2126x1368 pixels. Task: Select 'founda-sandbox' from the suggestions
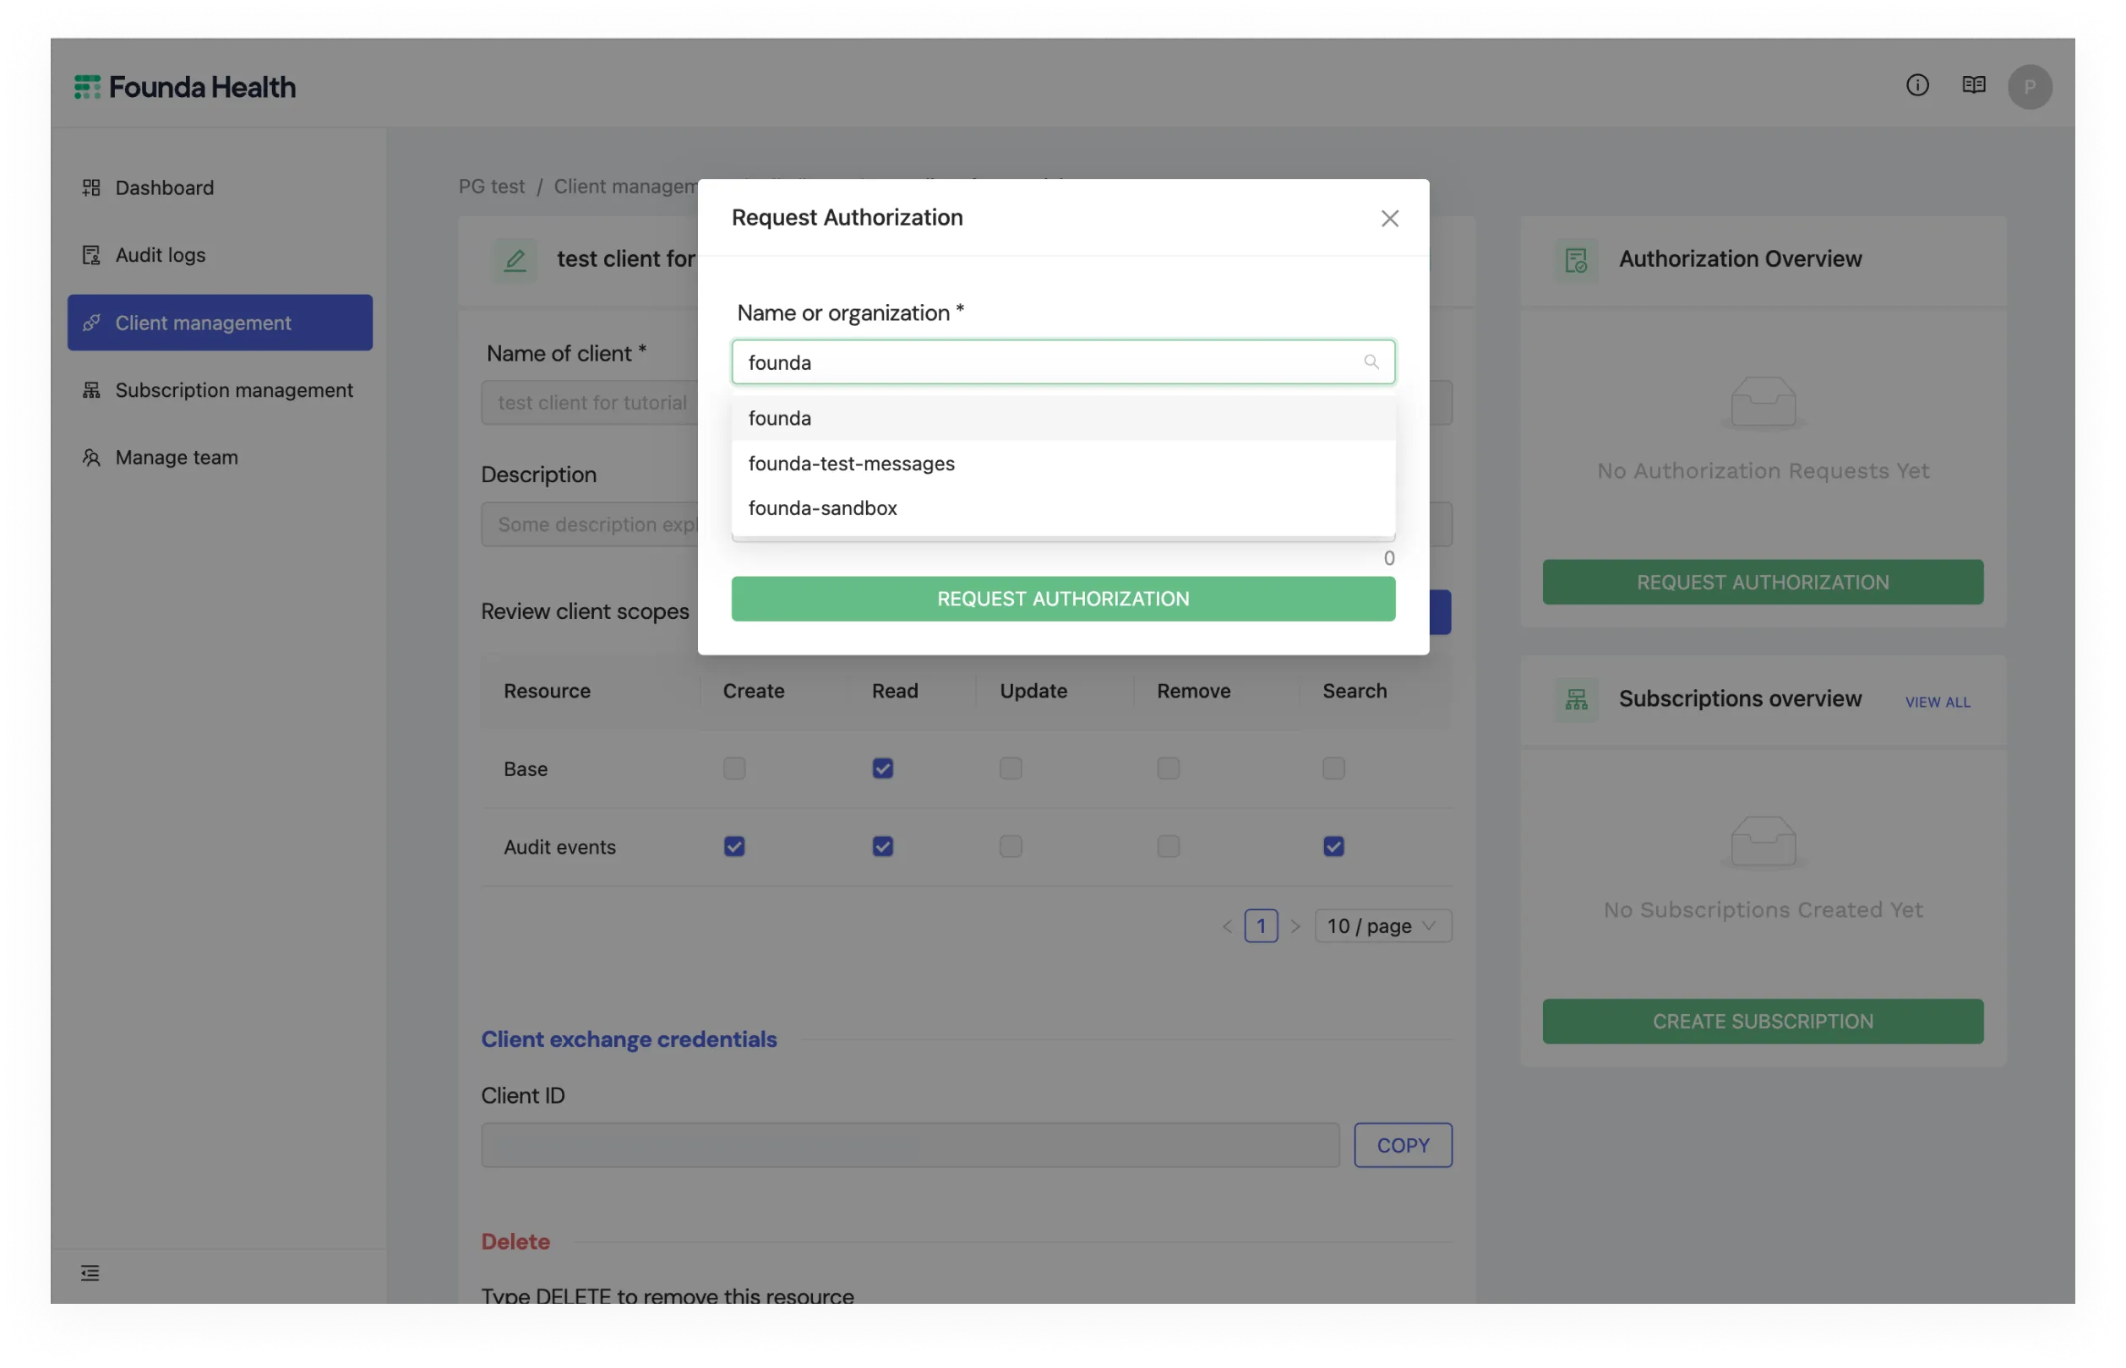1063,508
